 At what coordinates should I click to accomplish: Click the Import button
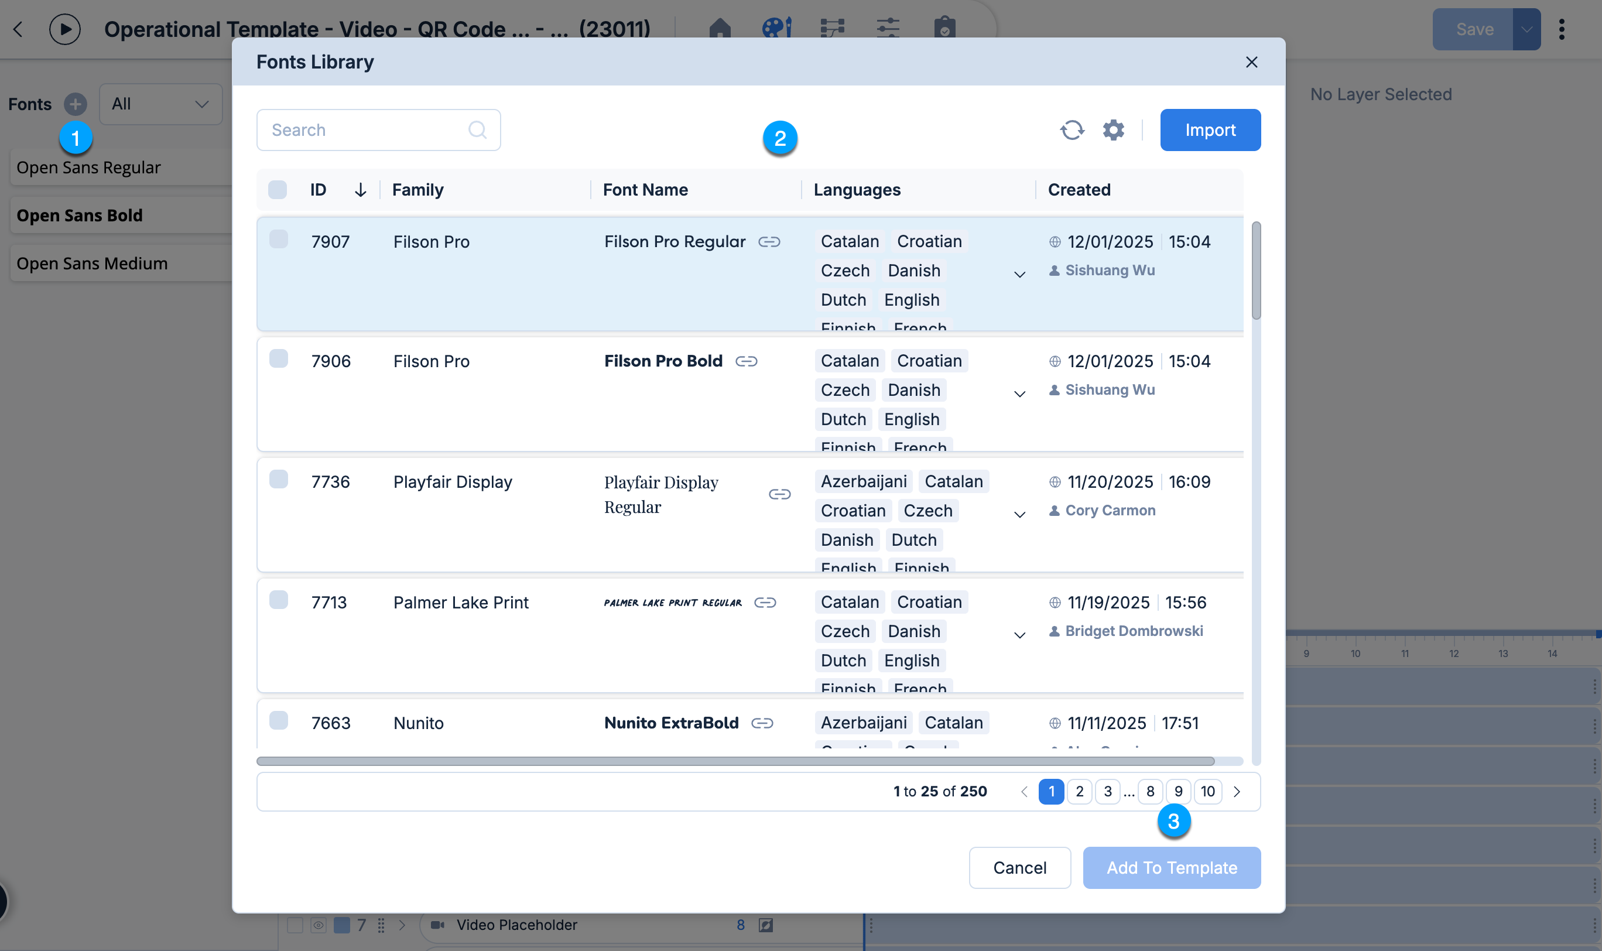1210,130
